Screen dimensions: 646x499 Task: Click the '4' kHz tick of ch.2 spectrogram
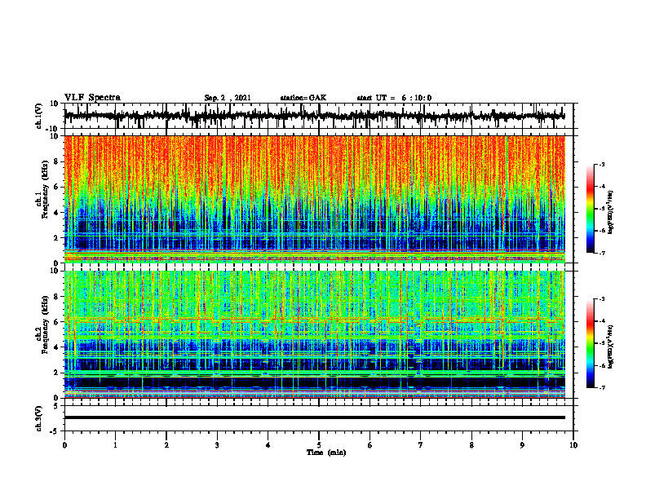click(x=56, y=347)
